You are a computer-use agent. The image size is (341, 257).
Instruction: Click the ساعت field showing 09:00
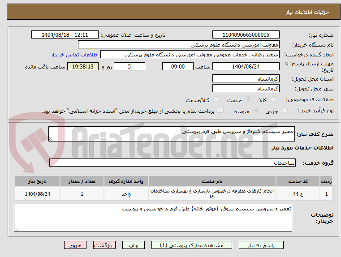[178, 66]
